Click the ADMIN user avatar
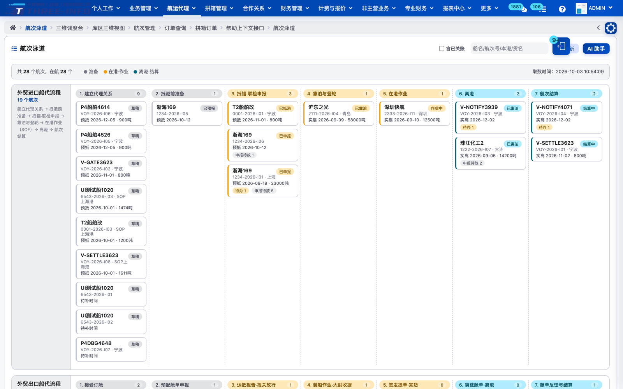The height and width of the screenshot is (389, 623). 581,8
